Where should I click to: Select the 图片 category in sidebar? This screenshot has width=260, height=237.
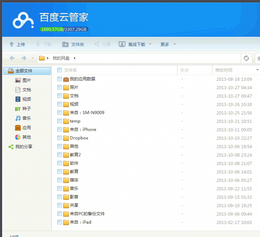(23, 80)
